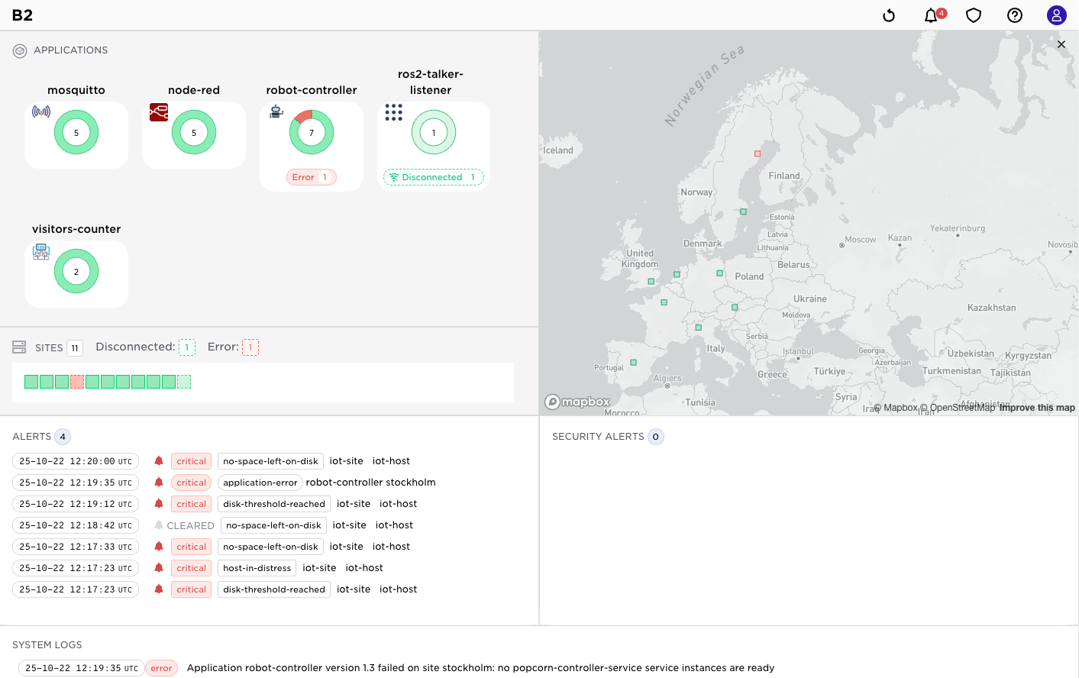Open the notifications bell with badge
Image resolution: width=1079 pixels, height=678 pixels.
pyautogui.click(x=931, y=16)
